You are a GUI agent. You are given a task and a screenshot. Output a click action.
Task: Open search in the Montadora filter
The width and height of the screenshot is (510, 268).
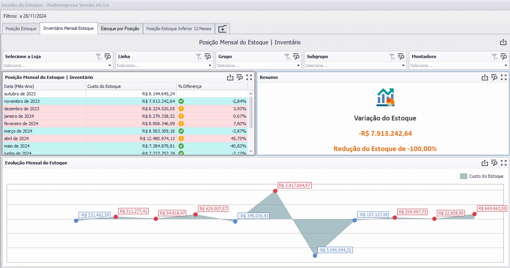(x=503, y=57)
